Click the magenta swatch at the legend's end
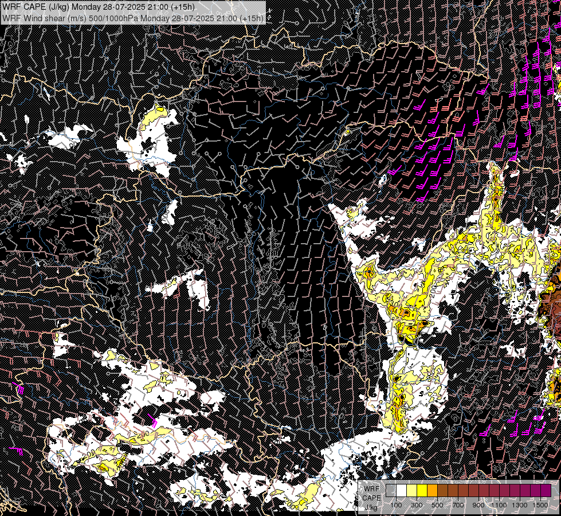The height and width of the screenshot is (516, 561). tap(546, 491)
